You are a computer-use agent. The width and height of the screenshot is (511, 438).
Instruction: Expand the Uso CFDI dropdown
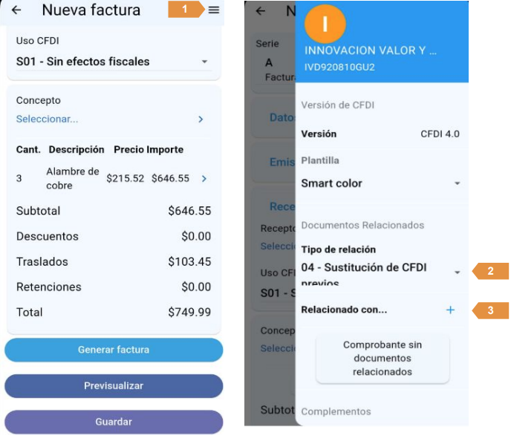[x=204, y=62]
